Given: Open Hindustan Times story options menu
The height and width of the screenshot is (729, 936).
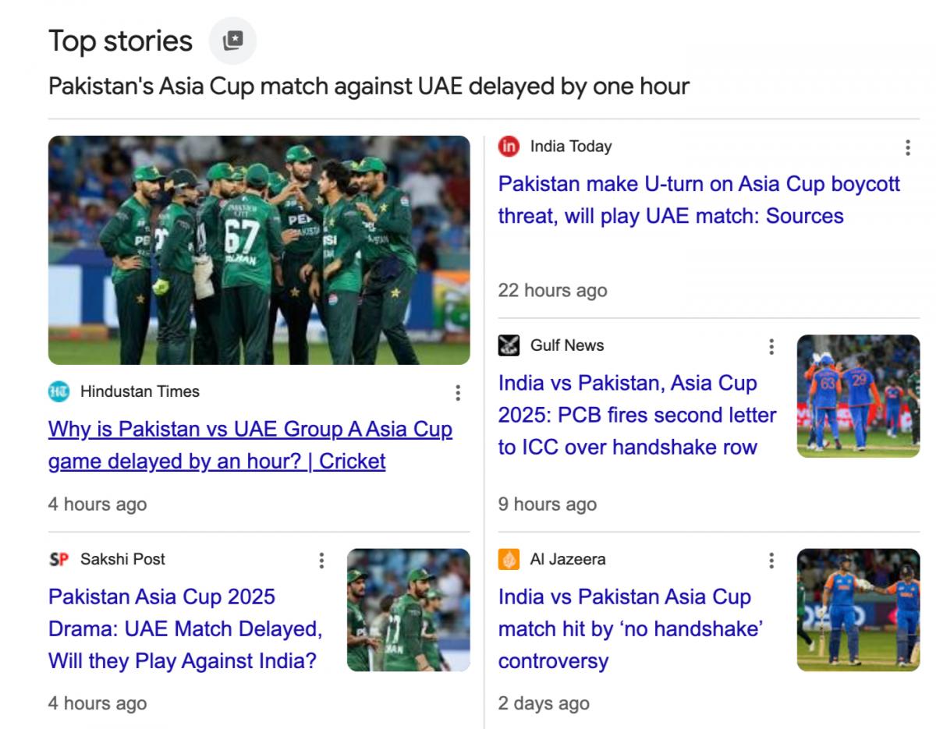Looking at the screenshot, I should 458,392.
